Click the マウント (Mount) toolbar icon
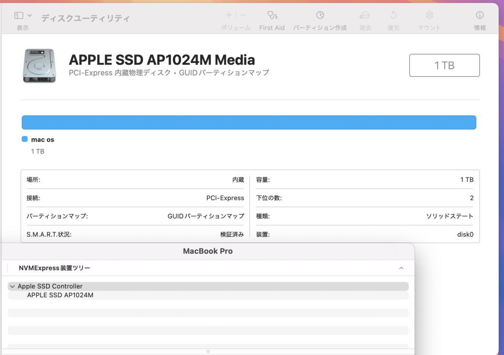This screenshot has width=504, height=355. (x=428, y=17)
